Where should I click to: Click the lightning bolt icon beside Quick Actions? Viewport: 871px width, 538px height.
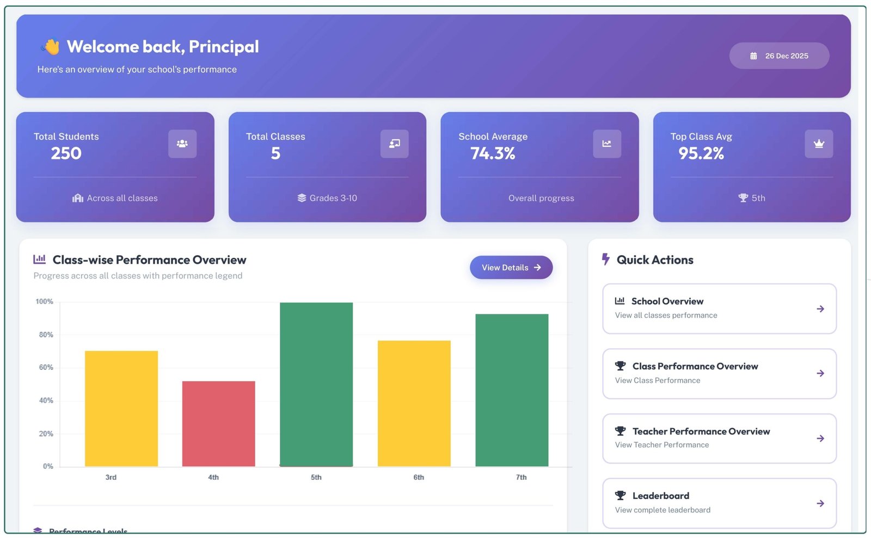pos(605,259)
